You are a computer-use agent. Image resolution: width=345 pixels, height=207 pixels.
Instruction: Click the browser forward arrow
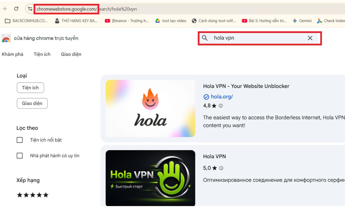pos(4,9)
